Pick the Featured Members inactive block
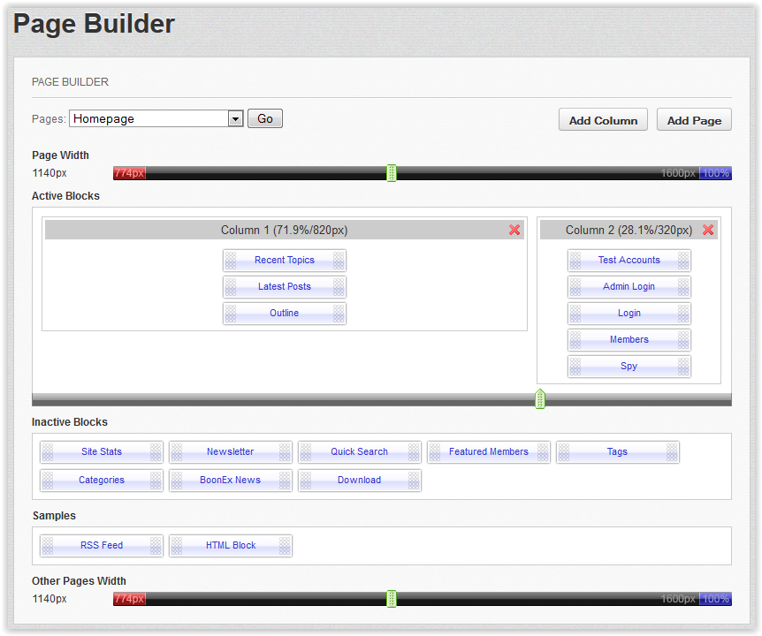The height and width of the screenshot is (636, 762). (489, 452)
